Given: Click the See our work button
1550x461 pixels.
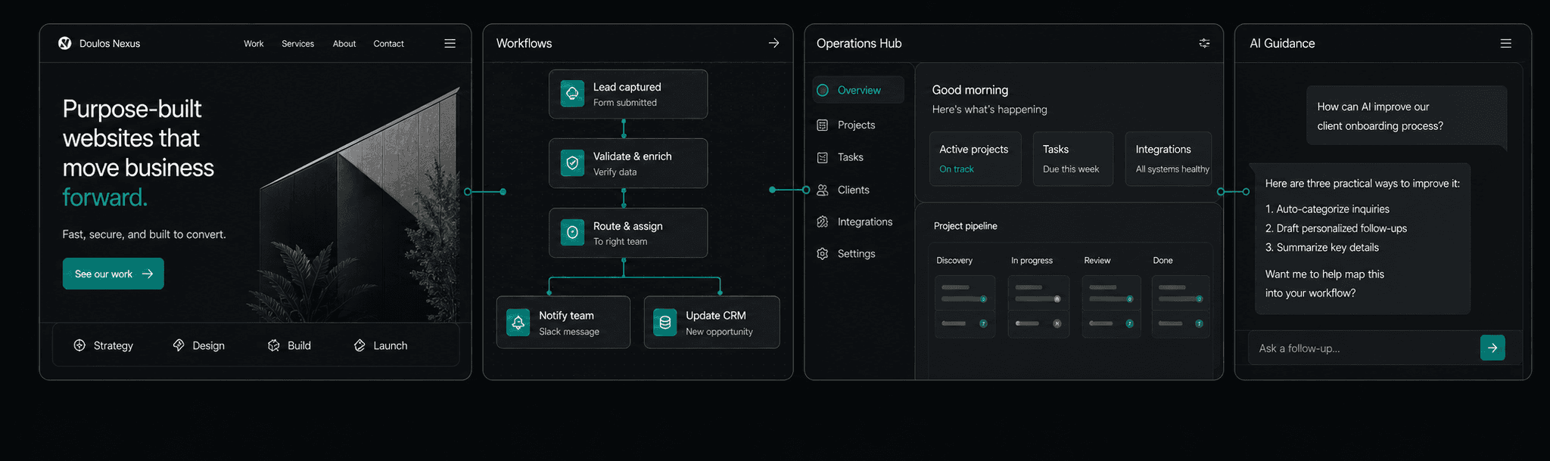Looking at the screenshot, I should (114, 274).
